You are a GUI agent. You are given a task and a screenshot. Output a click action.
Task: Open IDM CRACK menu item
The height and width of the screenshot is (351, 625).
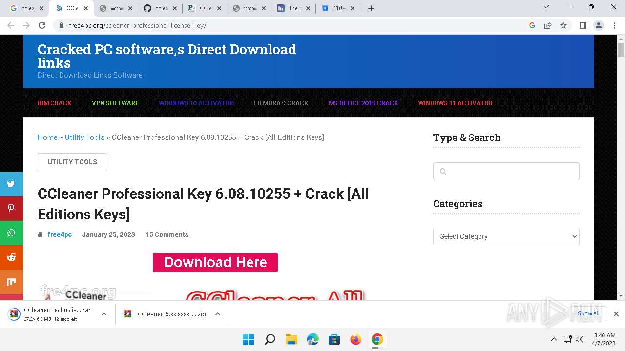pos(55,103)
